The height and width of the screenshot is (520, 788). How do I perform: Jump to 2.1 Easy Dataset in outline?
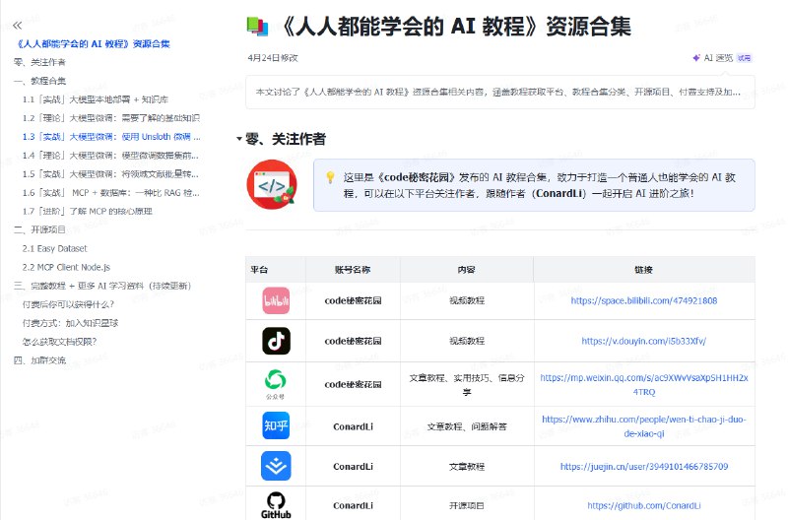tap(55, 249)
